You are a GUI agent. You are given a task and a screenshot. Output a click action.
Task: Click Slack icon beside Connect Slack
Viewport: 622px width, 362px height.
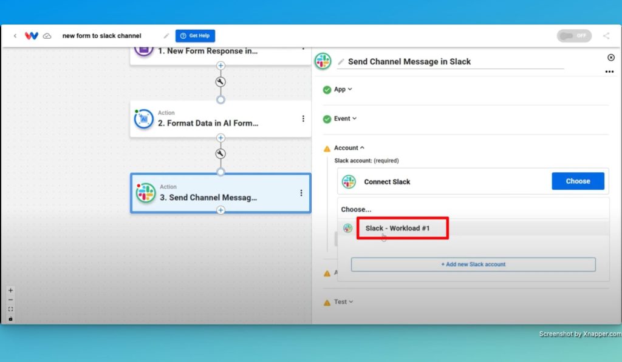point(349,182)
